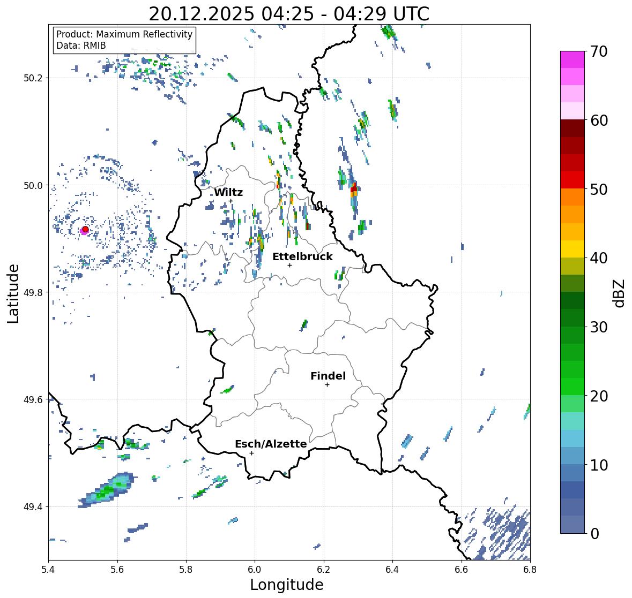This screenshot has width=632, height=598.
Task: Click the 20 tick on the colorbar
Action: coord(599,396)
